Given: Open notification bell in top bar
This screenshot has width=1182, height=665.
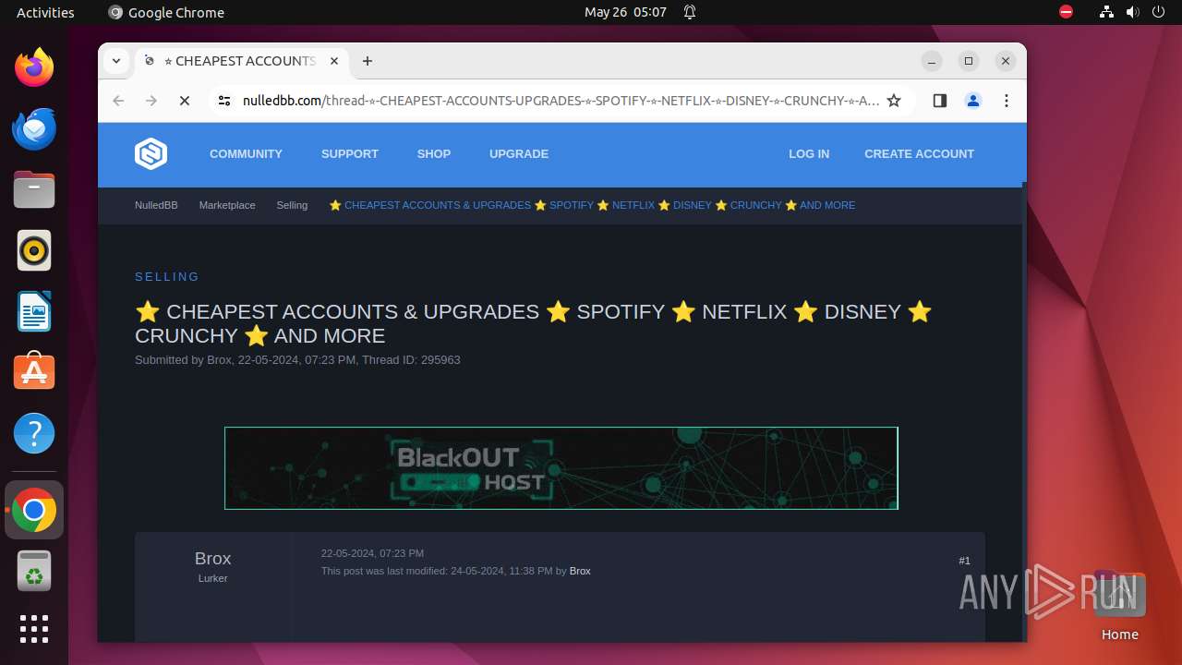Looking at the screenshot, I should click(690, 12).
